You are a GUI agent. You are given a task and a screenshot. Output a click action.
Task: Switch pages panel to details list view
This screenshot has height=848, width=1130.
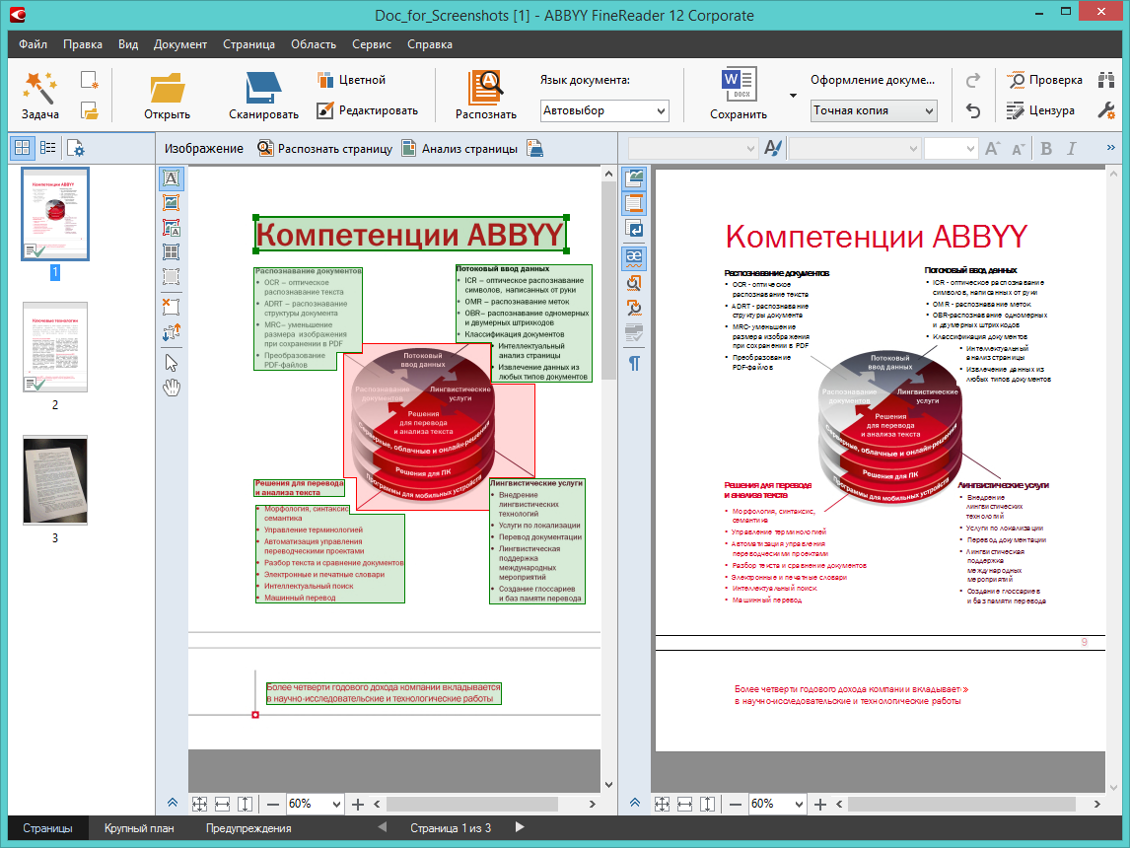click(x=48, y=148)
